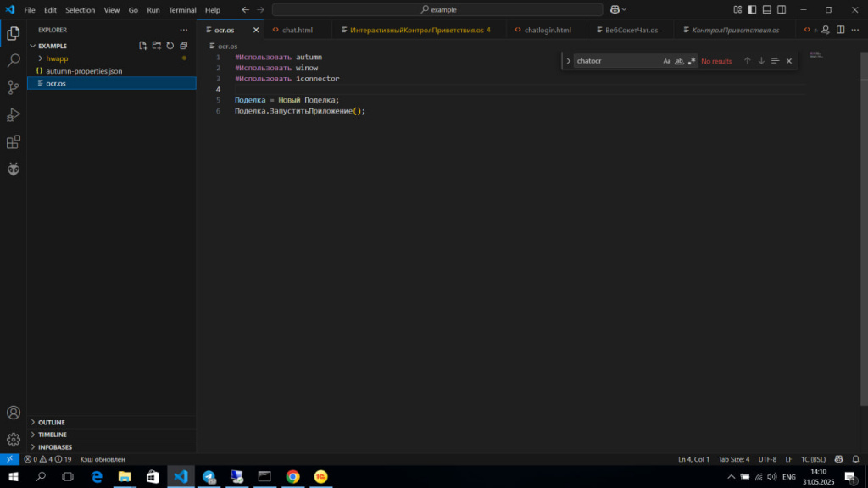
Task: Open the Run menu
Action: 153,10
